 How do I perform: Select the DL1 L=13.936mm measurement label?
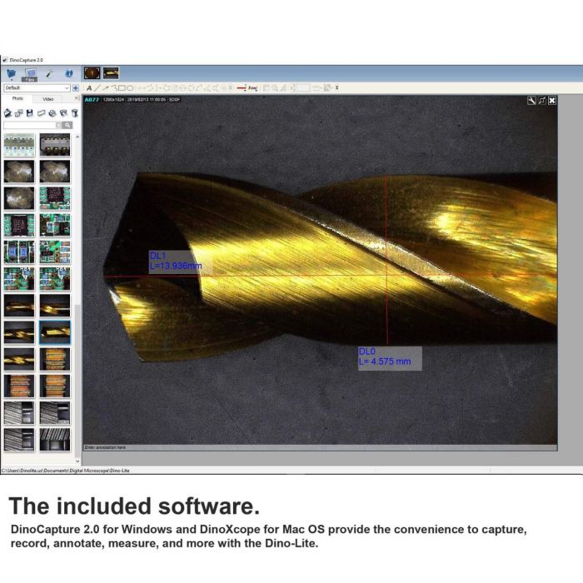(x=181, y=262)
